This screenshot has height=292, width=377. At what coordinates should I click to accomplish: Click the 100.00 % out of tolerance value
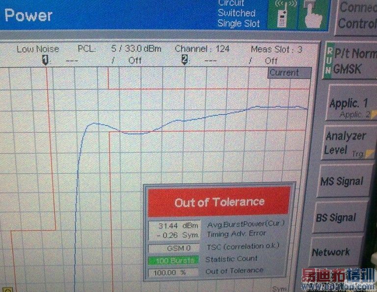tap(173, 273)
